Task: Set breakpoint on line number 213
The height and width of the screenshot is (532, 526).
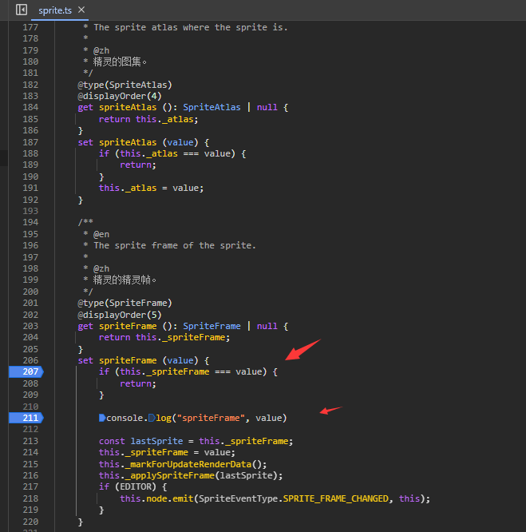Action: point(30,441)
